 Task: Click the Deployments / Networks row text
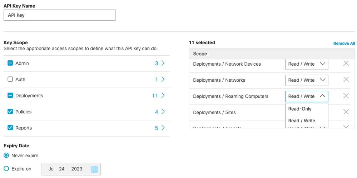[219, 80]
